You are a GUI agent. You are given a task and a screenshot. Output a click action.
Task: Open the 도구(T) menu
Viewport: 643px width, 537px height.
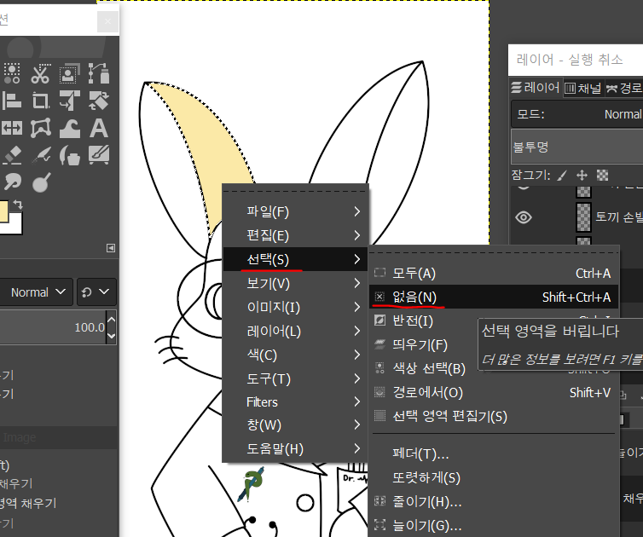coord(295,378)
